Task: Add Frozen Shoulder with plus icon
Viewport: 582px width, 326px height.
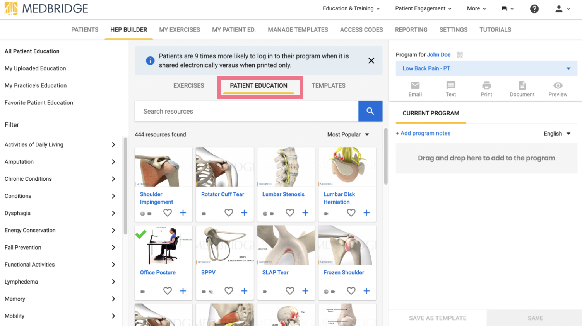Action: pyautogui.click(x=366, y=291)
